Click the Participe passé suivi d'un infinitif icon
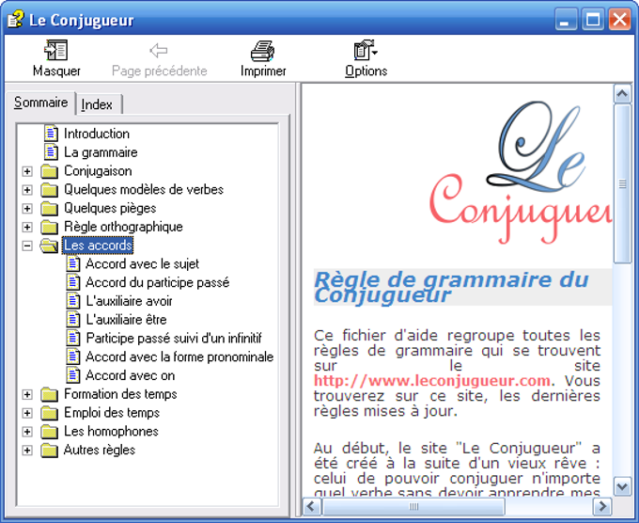 73,339
